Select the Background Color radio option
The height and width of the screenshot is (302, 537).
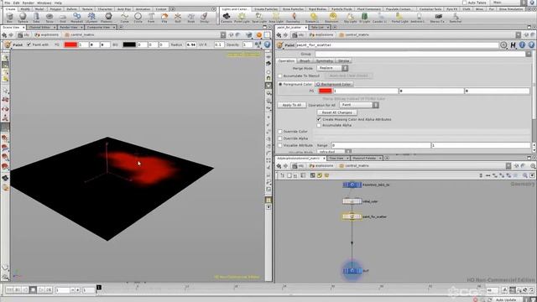pos(318,84)
